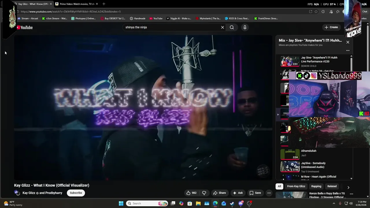Screen dimensions: 370x208
Task: Open the Ask AI button
Action: tap(238, 193)
